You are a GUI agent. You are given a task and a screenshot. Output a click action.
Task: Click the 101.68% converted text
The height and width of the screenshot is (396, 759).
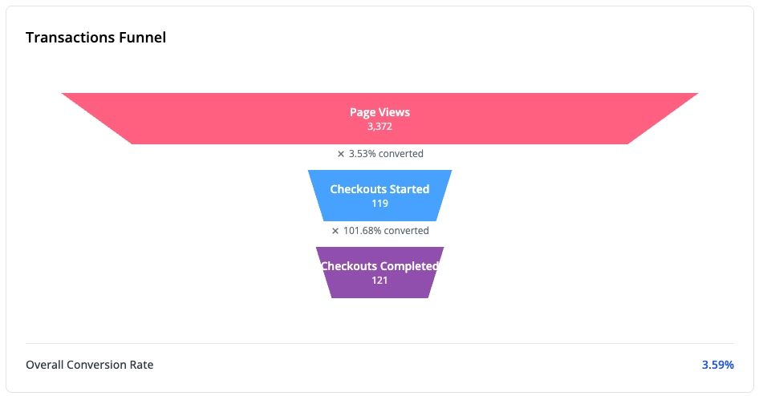click(x=386, y=231)
